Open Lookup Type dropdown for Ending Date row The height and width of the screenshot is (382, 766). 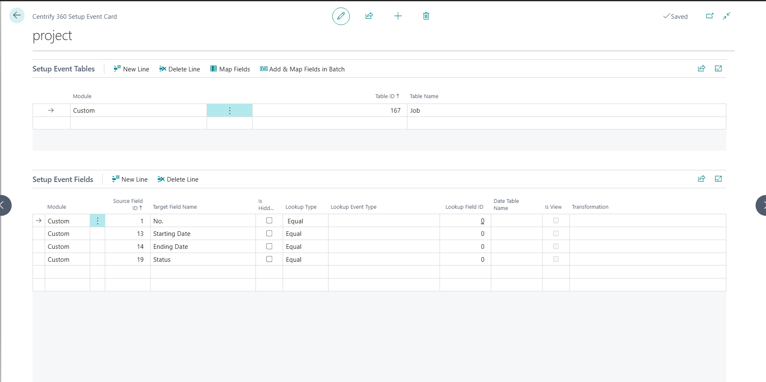306,247
